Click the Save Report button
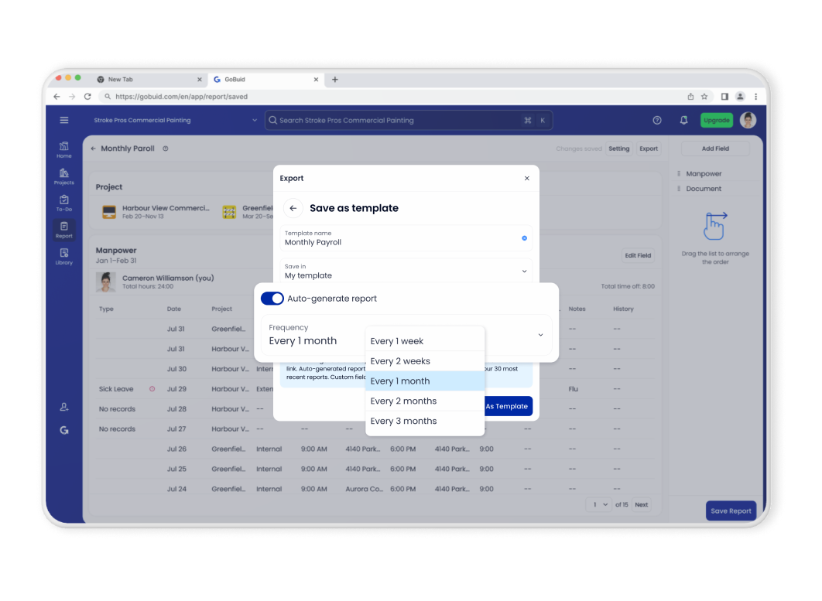Image resolution: width=822 pixels, height=601 pixels. 731,511
